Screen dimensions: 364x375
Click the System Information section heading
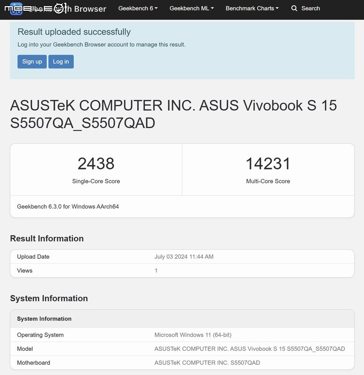[x=49, y=298]
